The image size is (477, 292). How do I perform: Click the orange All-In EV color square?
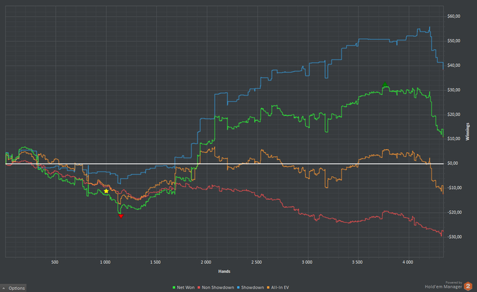[268, 287]
